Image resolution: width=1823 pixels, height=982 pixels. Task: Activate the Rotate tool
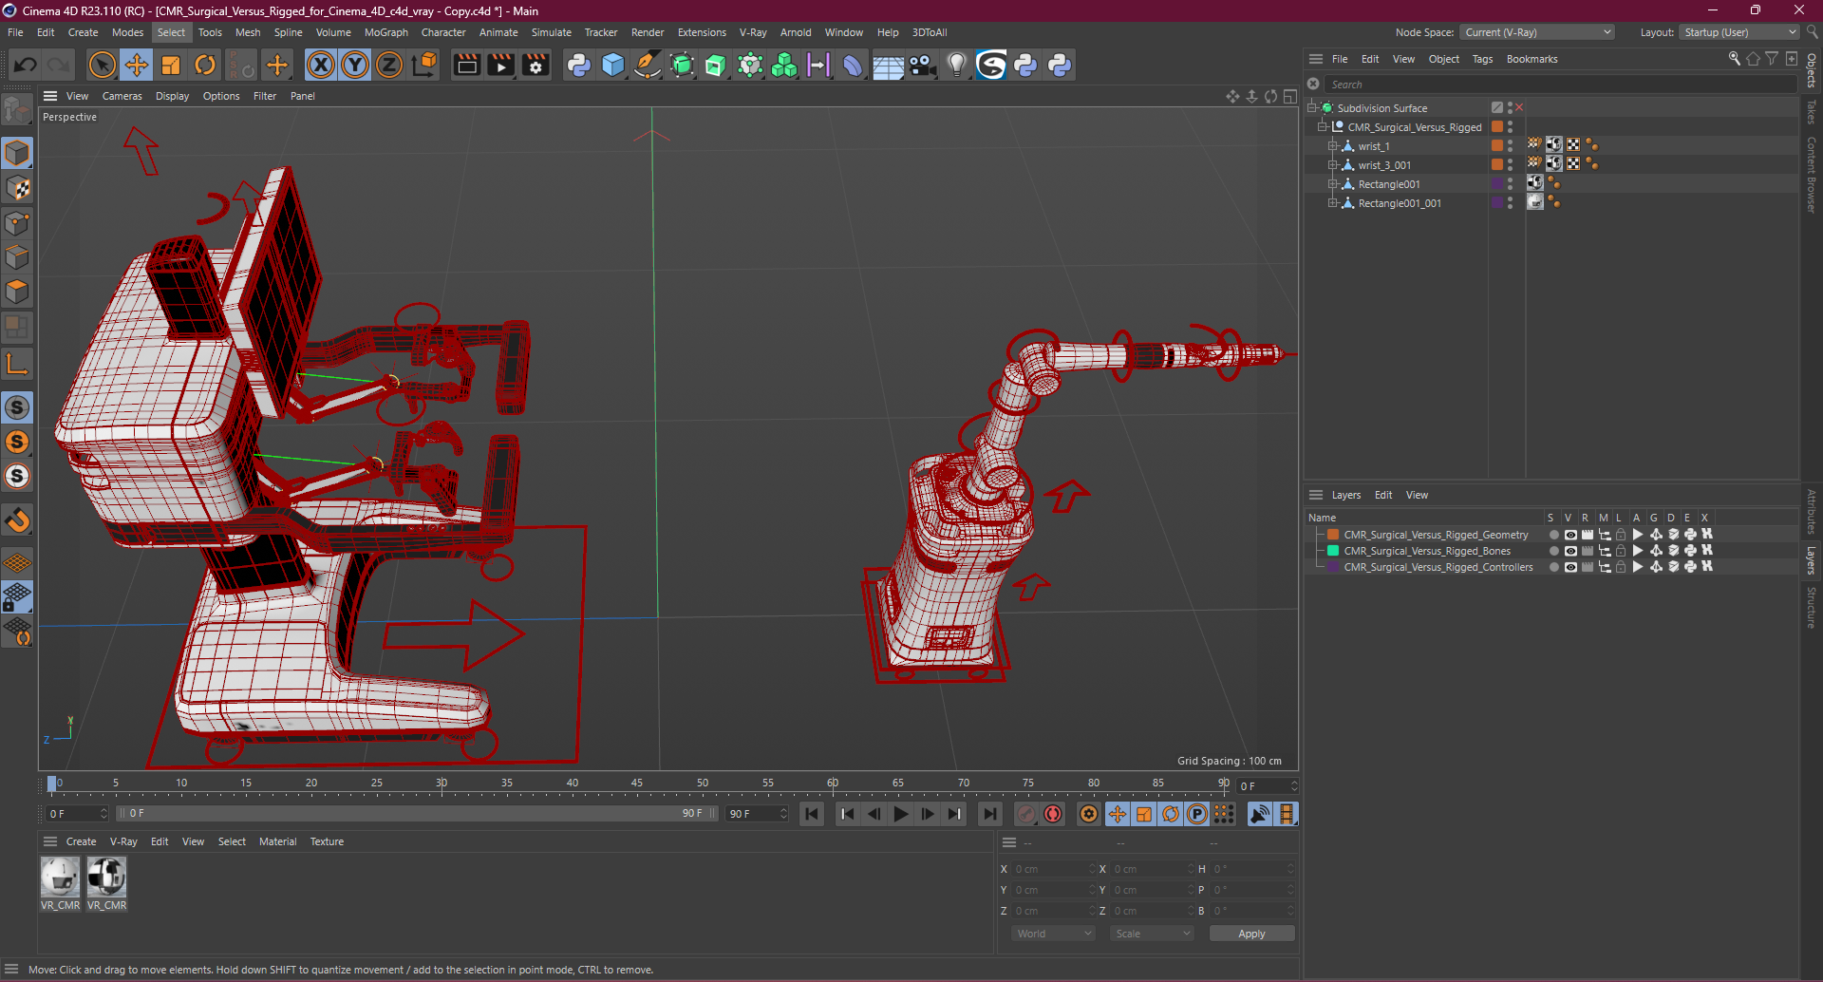tap(205, 65)
